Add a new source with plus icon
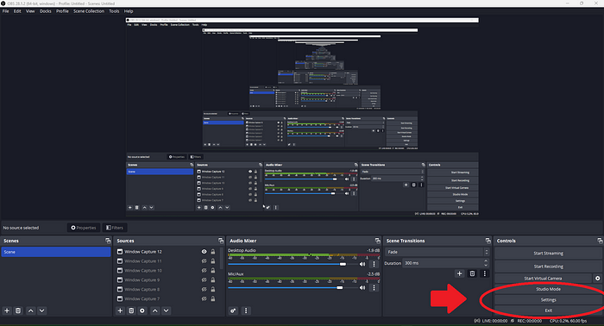 pyautogui.click(x=120, y=310)
